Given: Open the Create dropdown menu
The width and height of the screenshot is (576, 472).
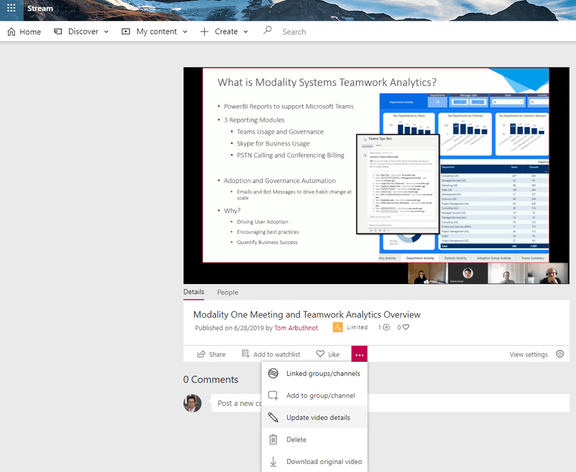Looking at the screenshot, I should tap(224, 32).
